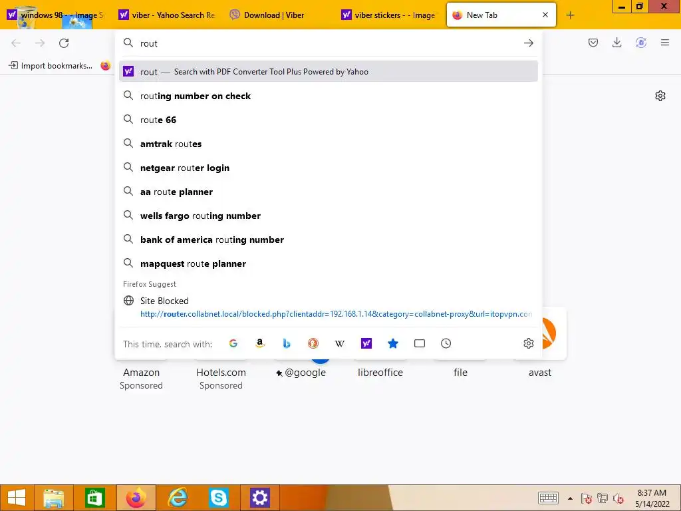Search this time with DuckDuckGo

click(313, 344)
